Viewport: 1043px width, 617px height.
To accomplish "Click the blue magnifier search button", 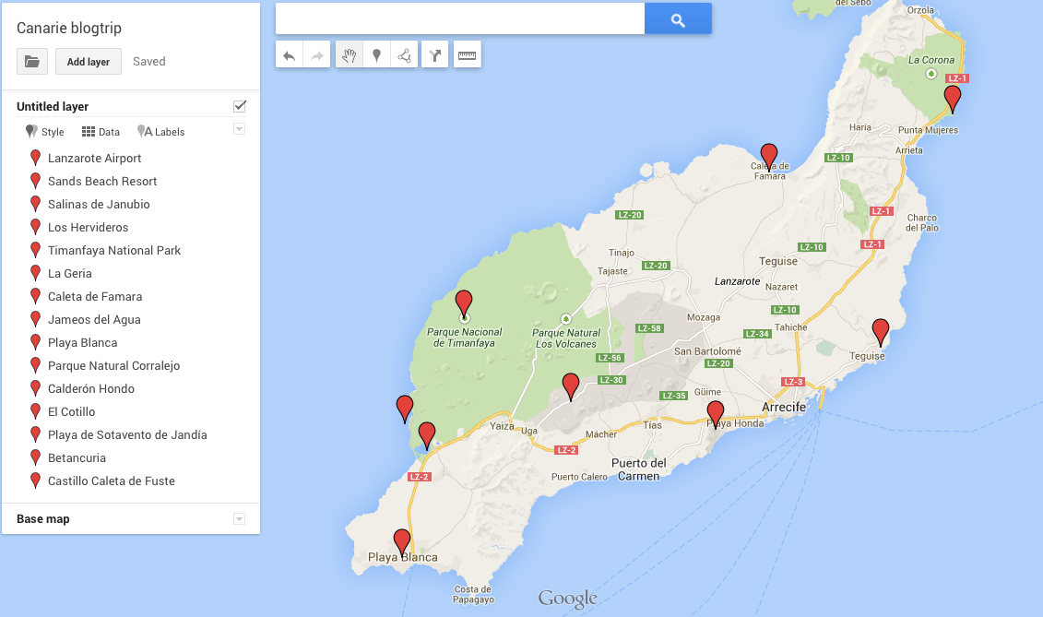I will tap(678, 19).
